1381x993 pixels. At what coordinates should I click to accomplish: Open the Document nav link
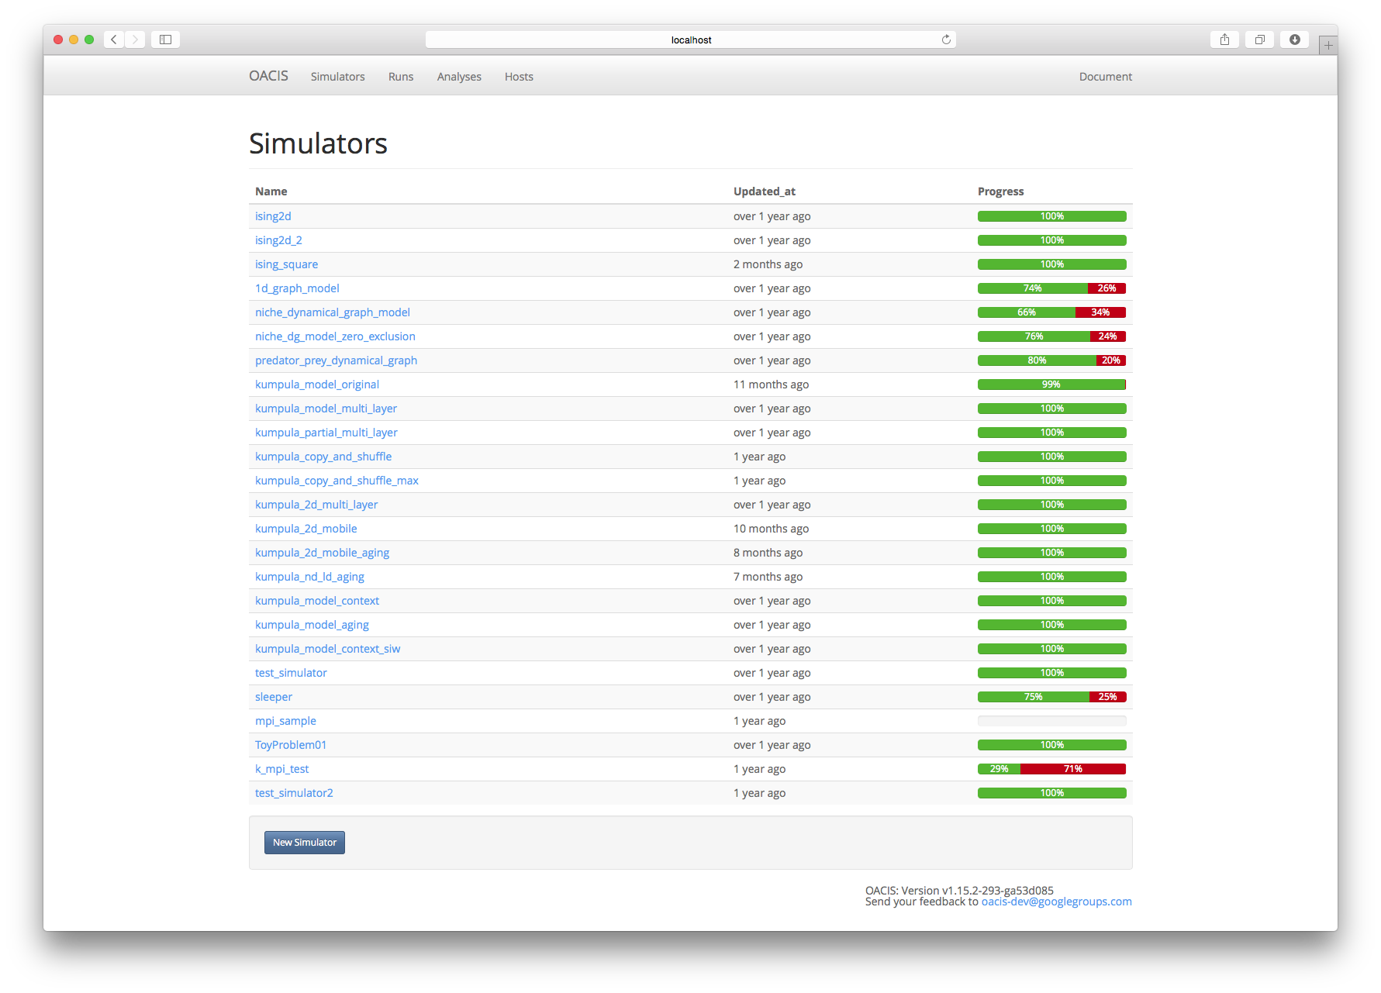[1106, 77]
